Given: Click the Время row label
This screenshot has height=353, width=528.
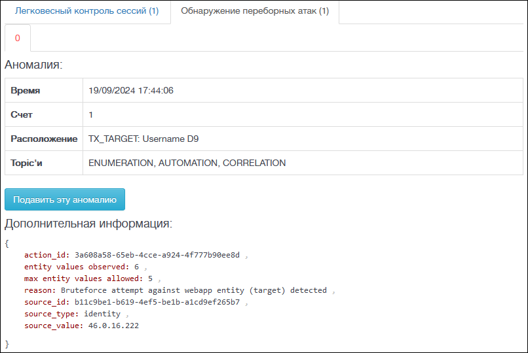Looking at the screenshot, I should click(x=26, y=91).
